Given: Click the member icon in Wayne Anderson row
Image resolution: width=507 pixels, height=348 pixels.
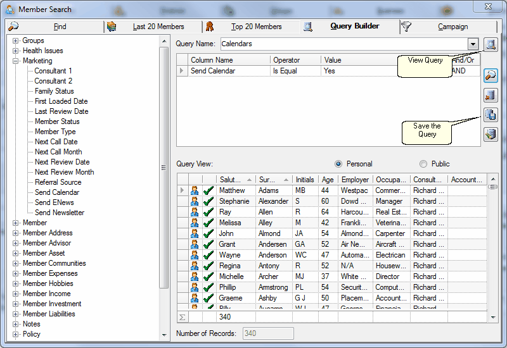Looking at the screenshot, I should (195, 255).
